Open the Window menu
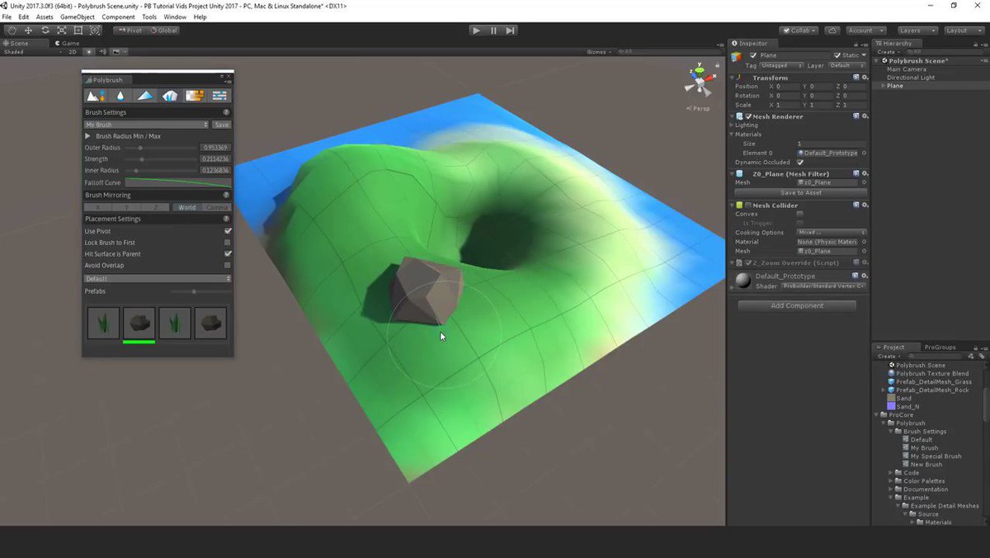This screenshot has width=990, height=558. [x=175, y=17]
